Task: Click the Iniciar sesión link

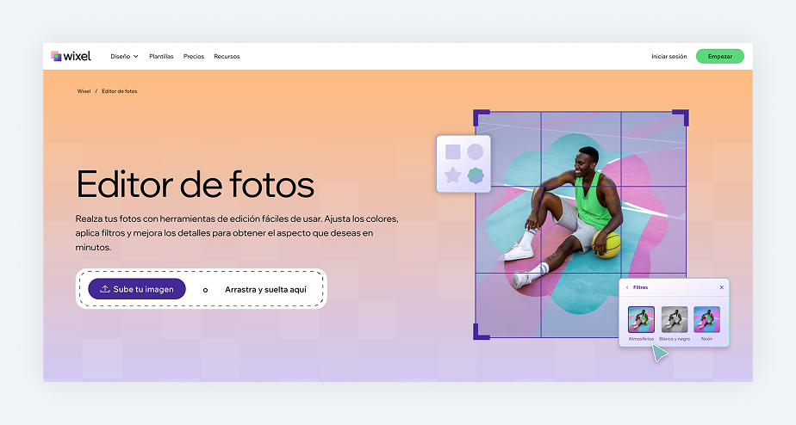Action: pyautogui.click(x=669, y=56)
